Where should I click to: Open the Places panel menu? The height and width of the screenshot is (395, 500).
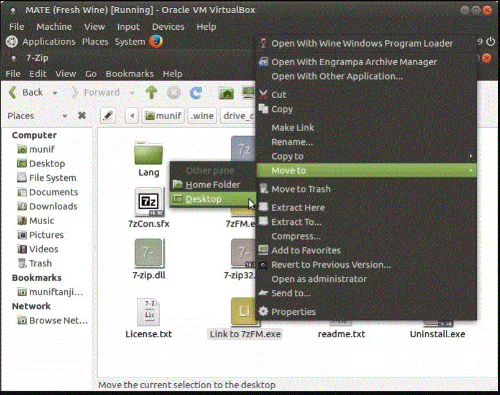(95, 42)
